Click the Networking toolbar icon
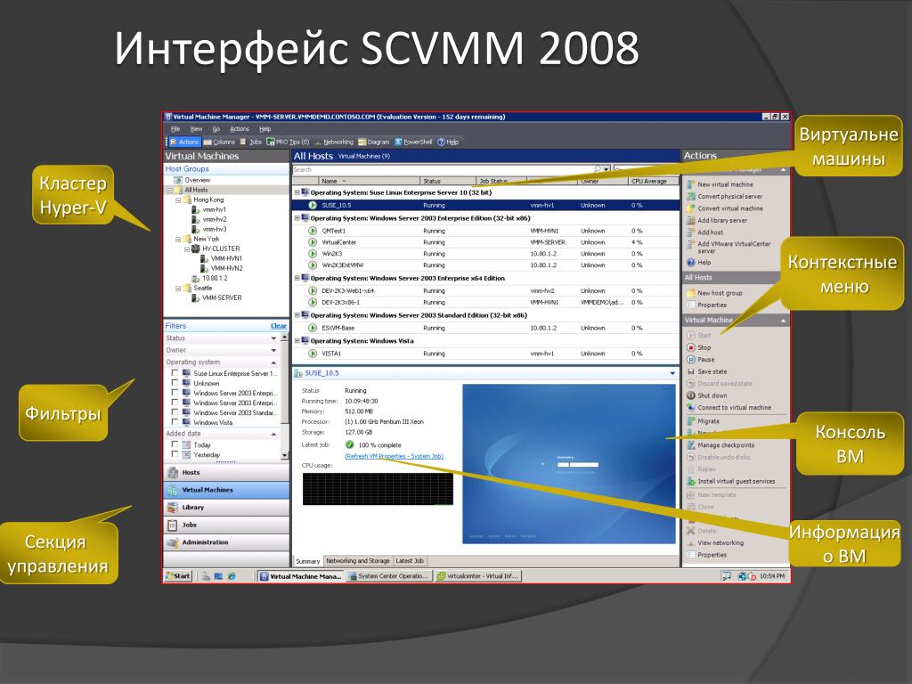The width and height of the screenshot is (912, 684). click(334, 142)
